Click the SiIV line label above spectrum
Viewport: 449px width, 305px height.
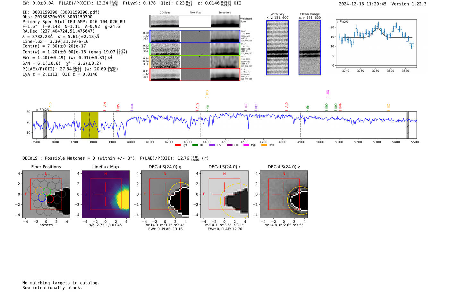tap(197, 107)
